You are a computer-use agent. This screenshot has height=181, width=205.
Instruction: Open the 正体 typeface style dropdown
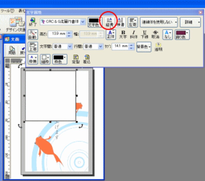coord(111,35)
